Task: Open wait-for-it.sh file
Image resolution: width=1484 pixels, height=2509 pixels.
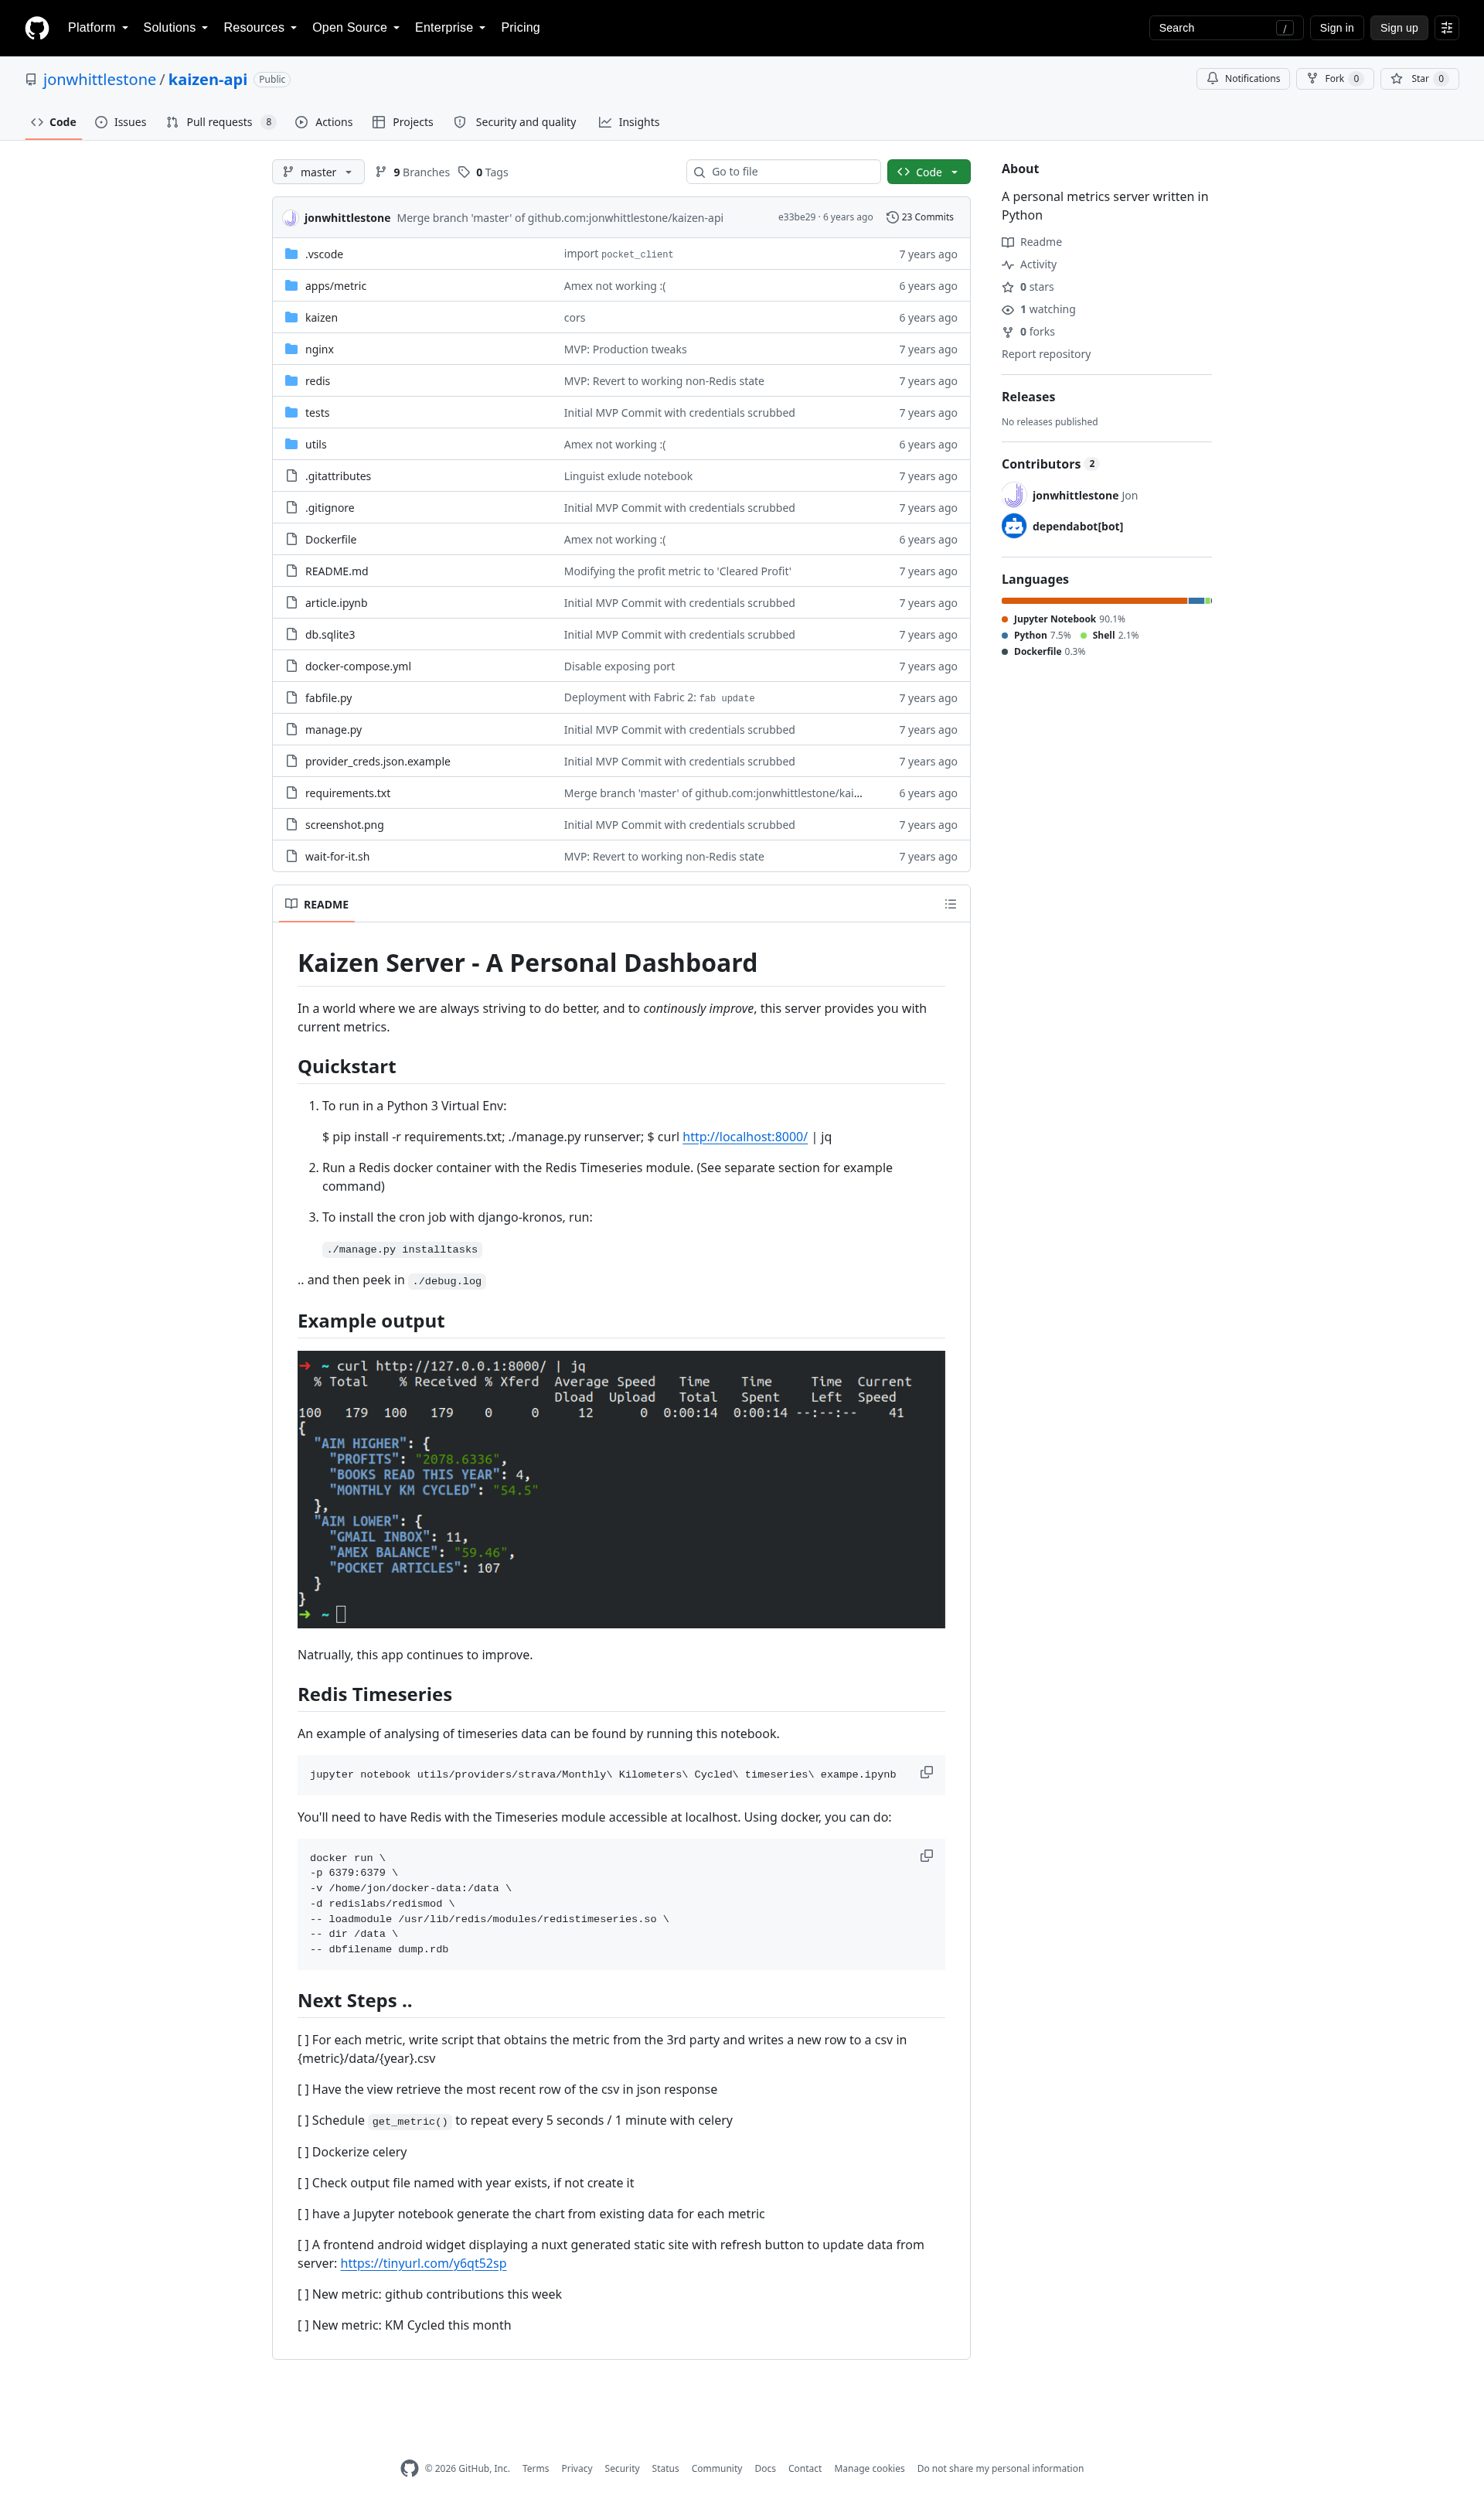Action: [x=337, y=857]
